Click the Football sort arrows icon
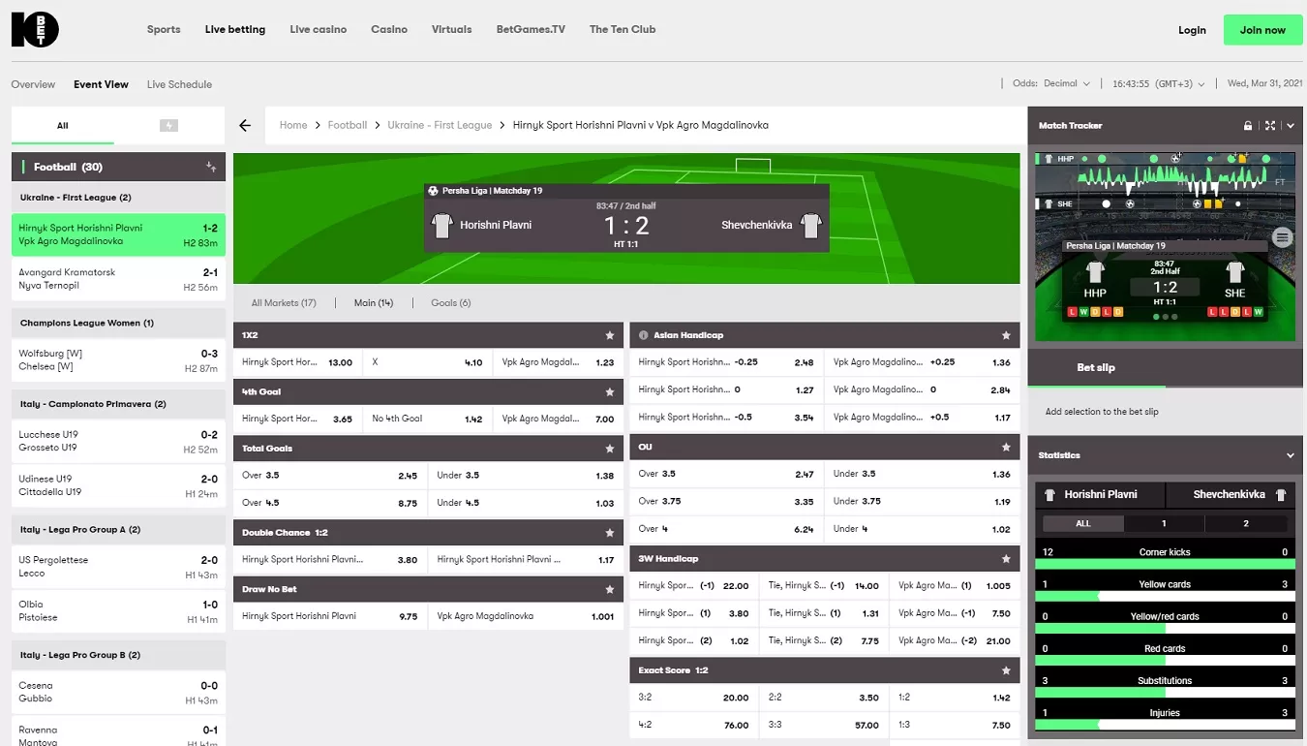1307x746 pixels. [x=211, y=167]
